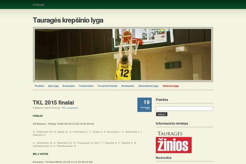246x164 pixels.
Task: Select the Nuobaudos menu item
Action: point(128,86)
